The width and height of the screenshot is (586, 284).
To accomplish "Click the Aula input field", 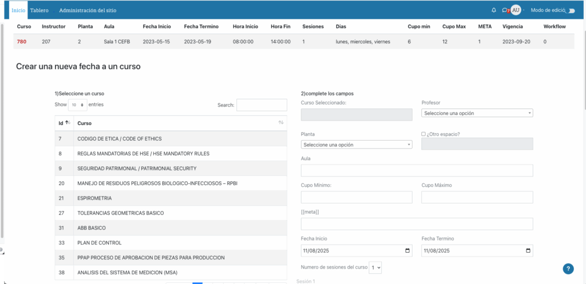I will click(x=417, y=170).
